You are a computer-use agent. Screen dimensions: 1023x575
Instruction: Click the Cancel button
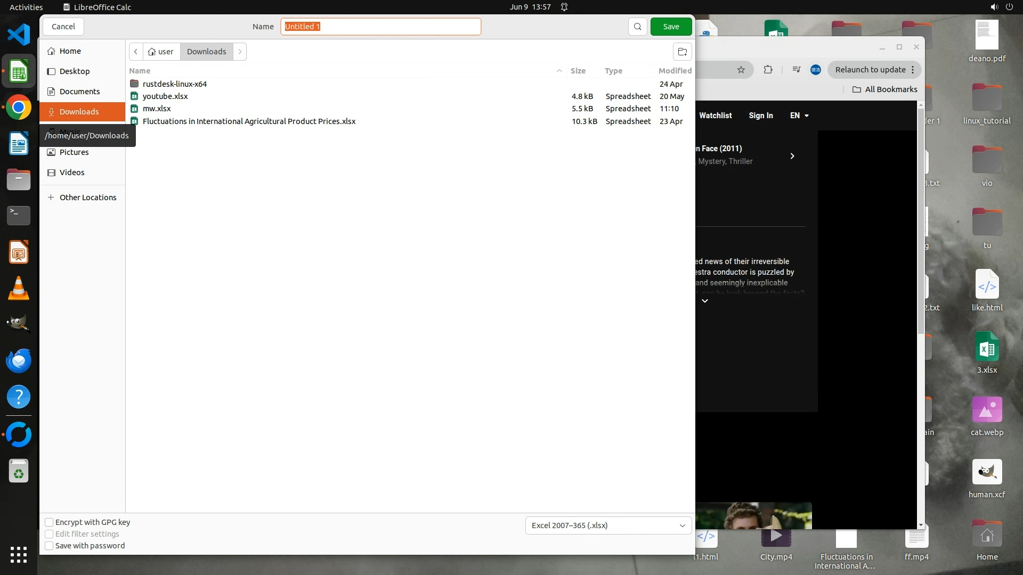(63, 27)
